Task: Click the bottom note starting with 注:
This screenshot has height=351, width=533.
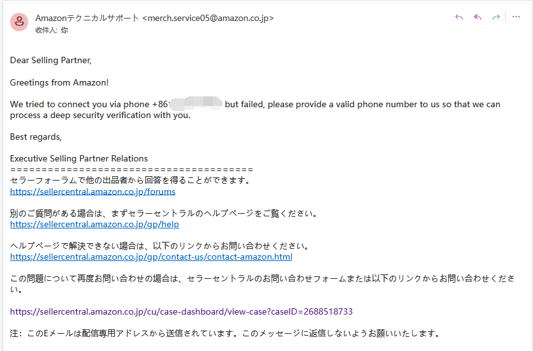Action: tap(224, 333)
